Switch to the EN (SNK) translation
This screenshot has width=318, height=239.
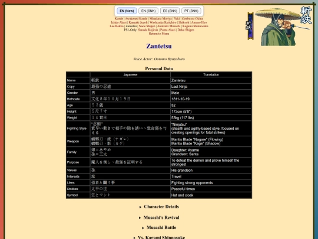click(x=148, y=11)
